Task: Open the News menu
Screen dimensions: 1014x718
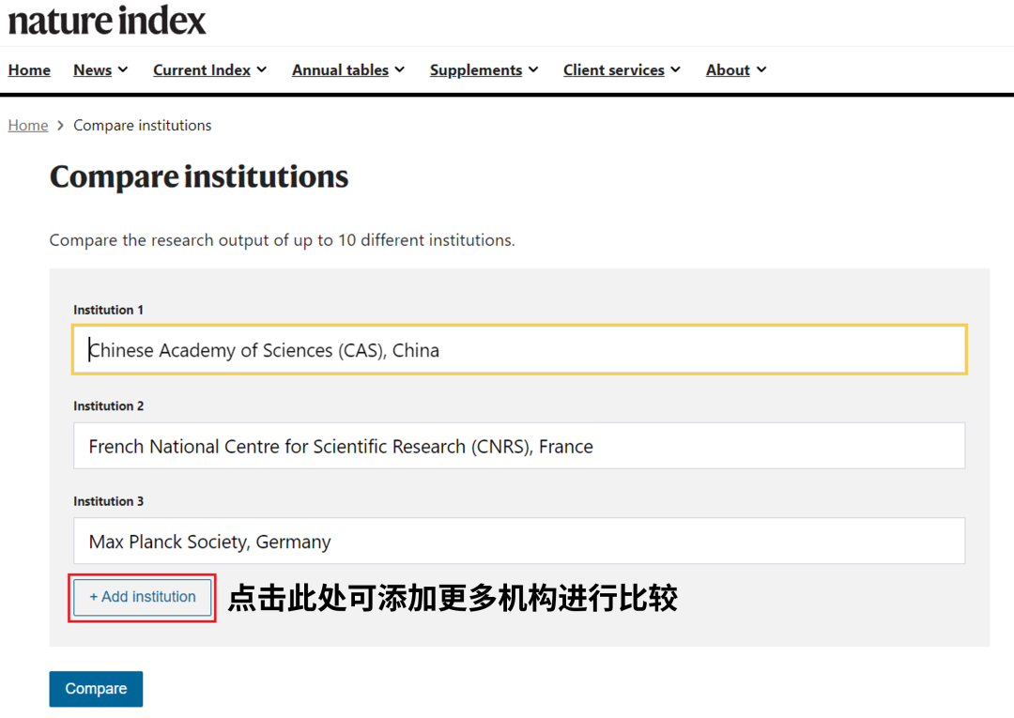Action: coord(92,69)
